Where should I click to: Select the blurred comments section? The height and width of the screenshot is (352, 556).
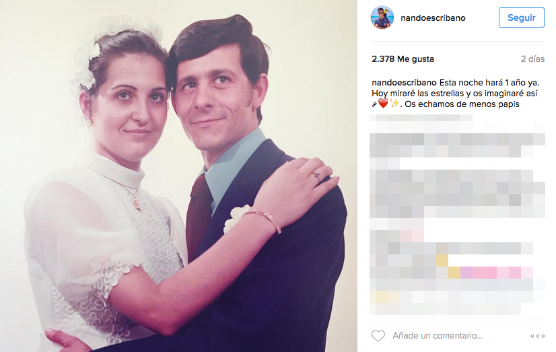(x=457, y=215)
